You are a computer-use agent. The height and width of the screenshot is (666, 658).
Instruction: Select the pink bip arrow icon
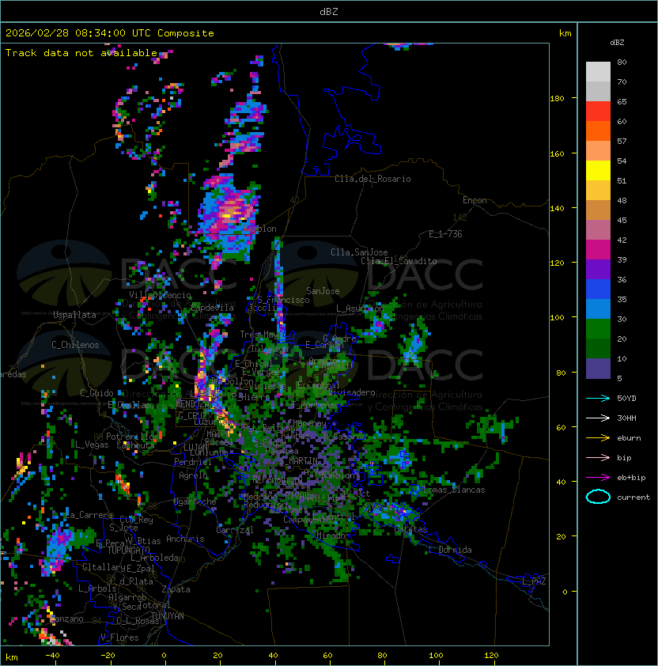pyautogui.click(x=598, y=457)
